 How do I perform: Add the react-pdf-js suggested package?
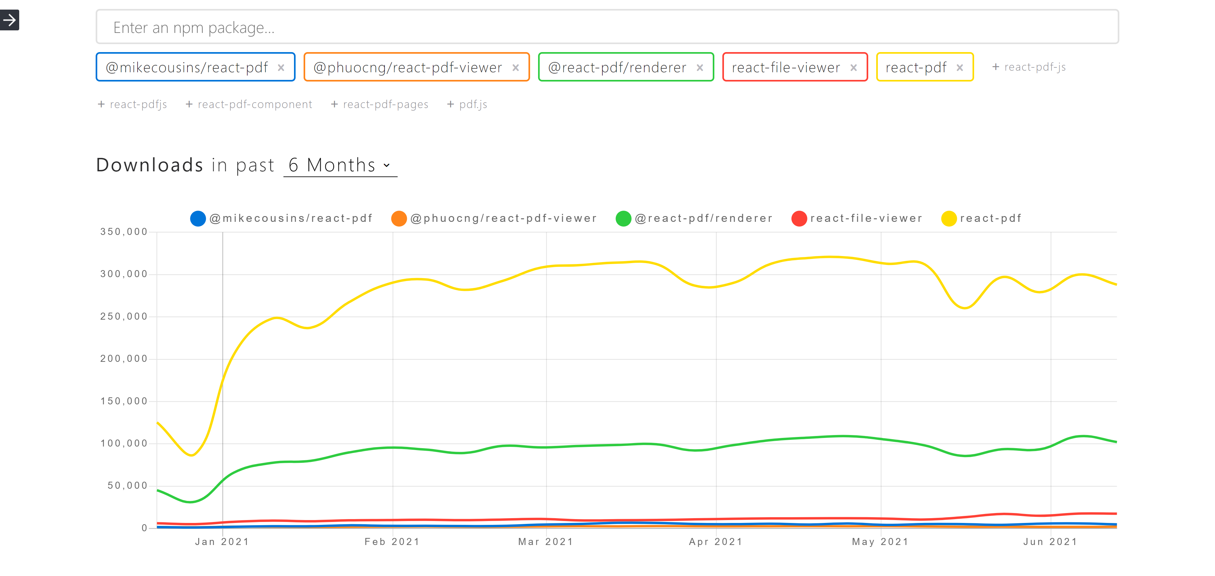(x=1029, y=67)
